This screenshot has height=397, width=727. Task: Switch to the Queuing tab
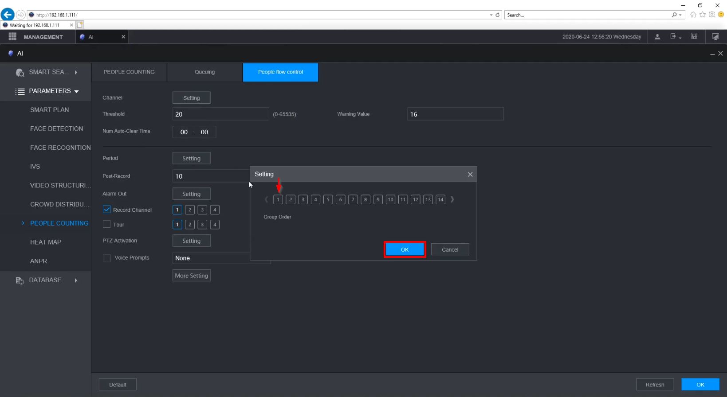click(204, 72)
